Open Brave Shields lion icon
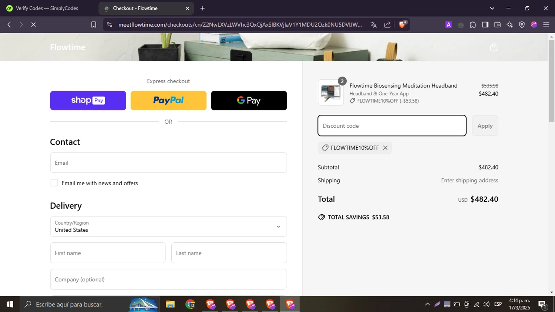This screenshot has width=555, height=312. [403, 24]
